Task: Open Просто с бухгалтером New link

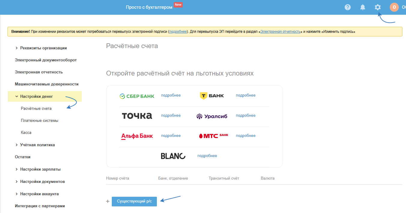Action: click(x=154, y=7)
